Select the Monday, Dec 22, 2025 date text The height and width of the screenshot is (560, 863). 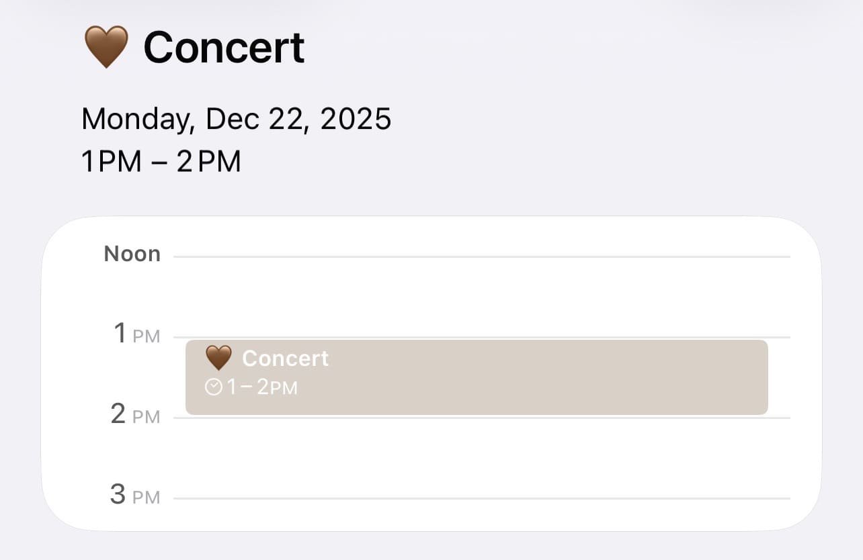236,120
